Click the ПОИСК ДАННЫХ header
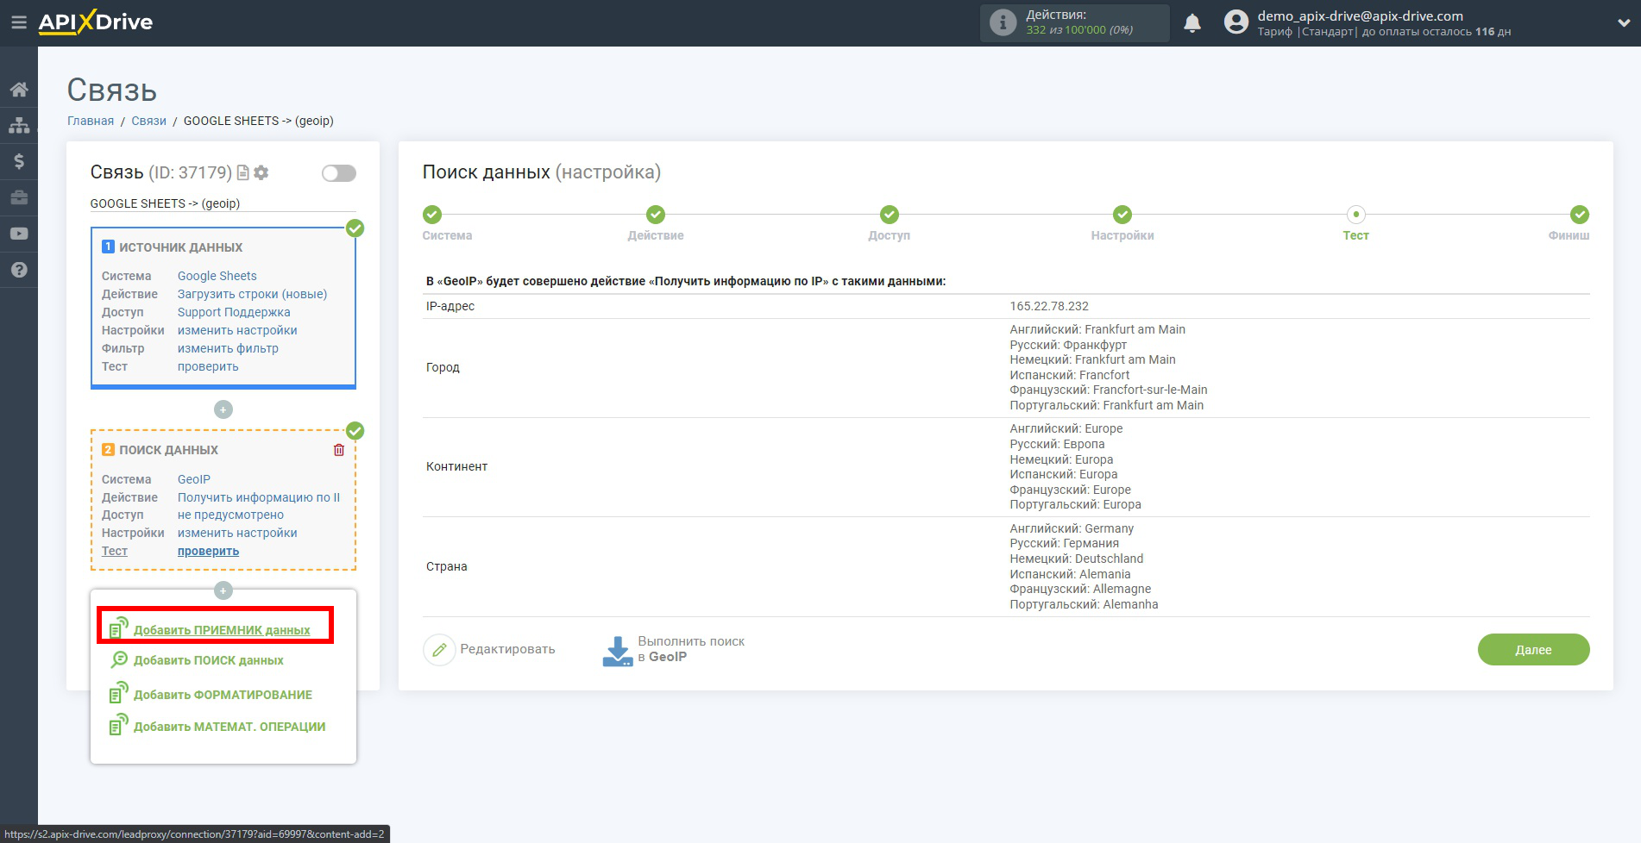Image resolution: width=1641 pixels, height=843 pixels. (x=168, y=450)
